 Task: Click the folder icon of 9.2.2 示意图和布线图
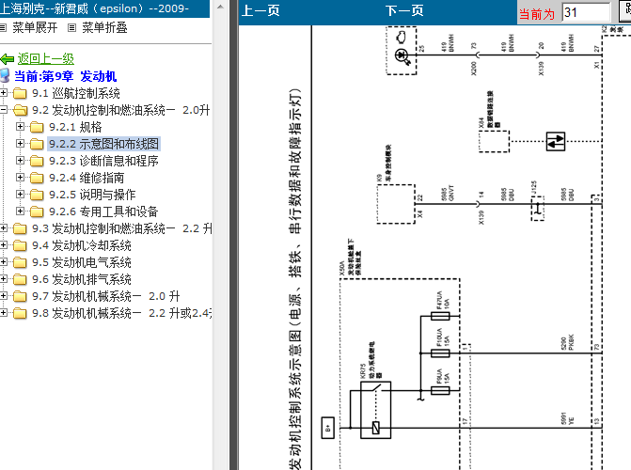coord(37,144)
